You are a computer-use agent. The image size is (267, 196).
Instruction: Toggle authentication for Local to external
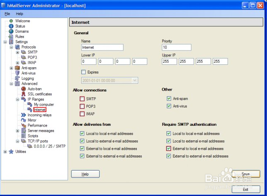click(x=169, y=141)
